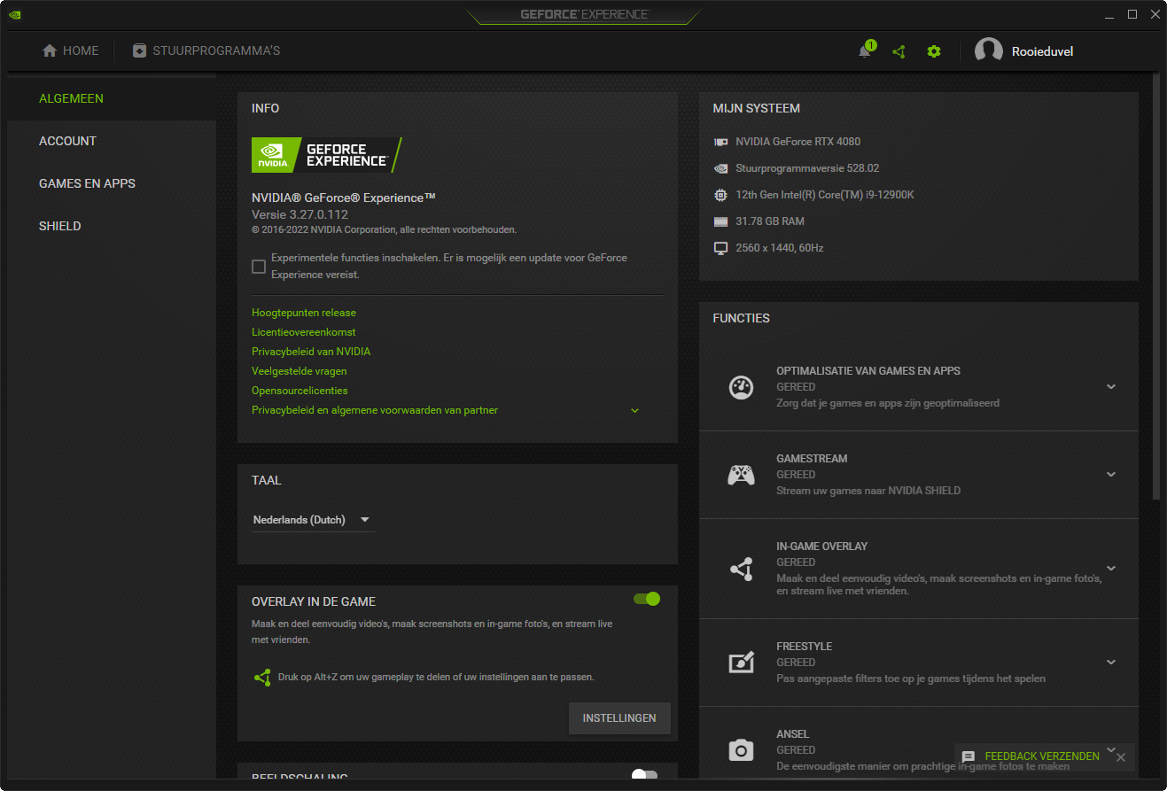Expand the Gamestream feature chevron
This screenshot has height=791, width=1167.
pyautogui.click(x=1111, y=475)
